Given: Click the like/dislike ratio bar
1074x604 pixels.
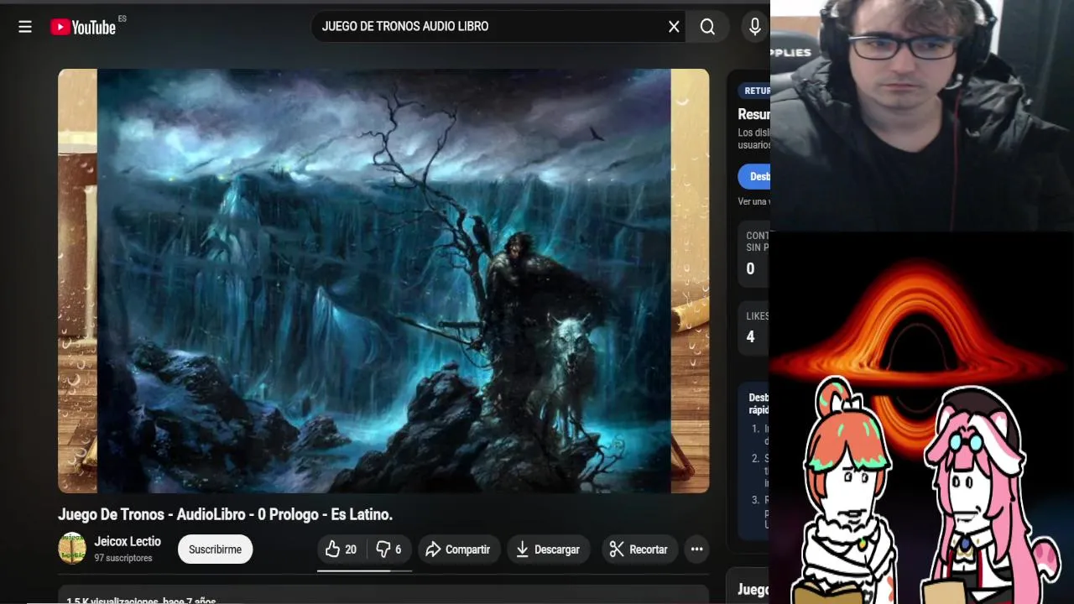Looking at the screenshot, I should pyautogui.click(x=364, y=570).
